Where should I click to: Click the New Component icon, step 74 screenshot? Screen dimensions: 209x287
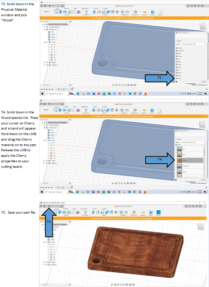coord(122,110)
